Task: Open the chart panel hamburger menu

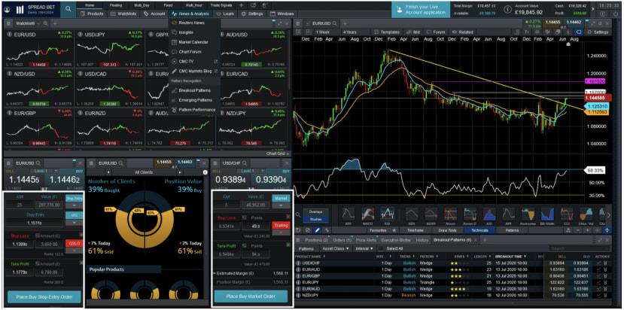Action: 297,23
